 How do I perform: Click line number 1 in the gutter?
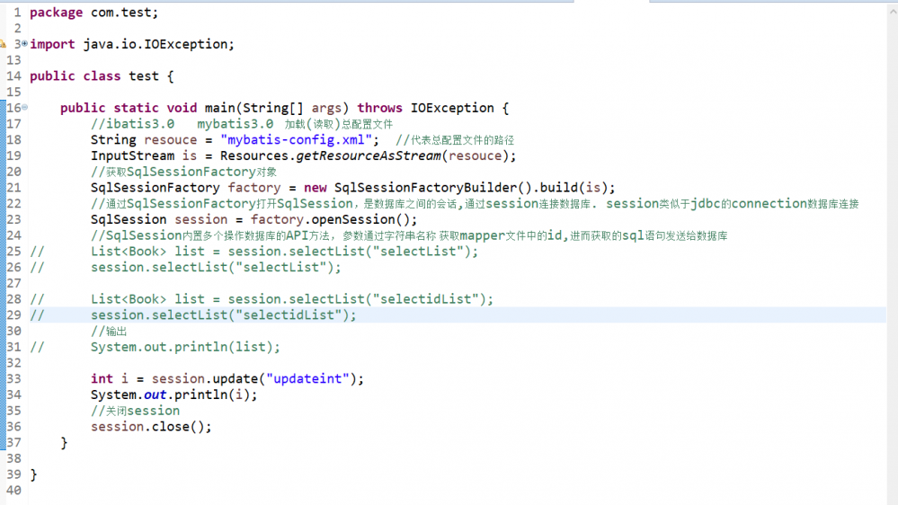(x=17, y=13)
